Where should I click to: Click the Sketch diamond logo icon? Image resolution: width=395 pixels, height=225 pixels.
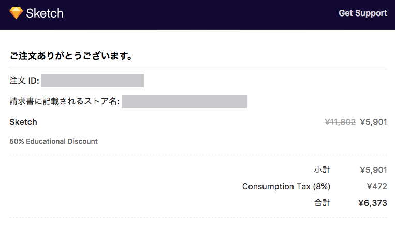click(16, 13)
